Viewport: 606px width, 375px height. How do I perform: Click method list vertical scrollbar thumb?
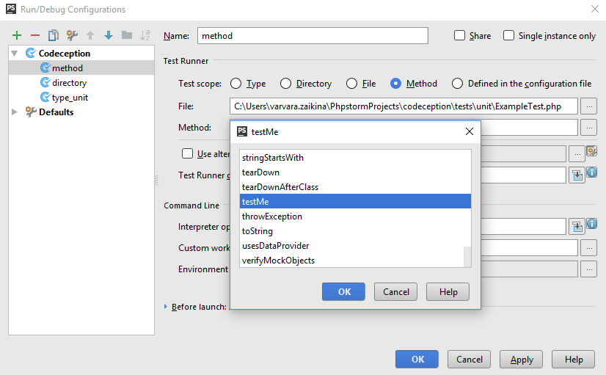(x=467, y=257)
